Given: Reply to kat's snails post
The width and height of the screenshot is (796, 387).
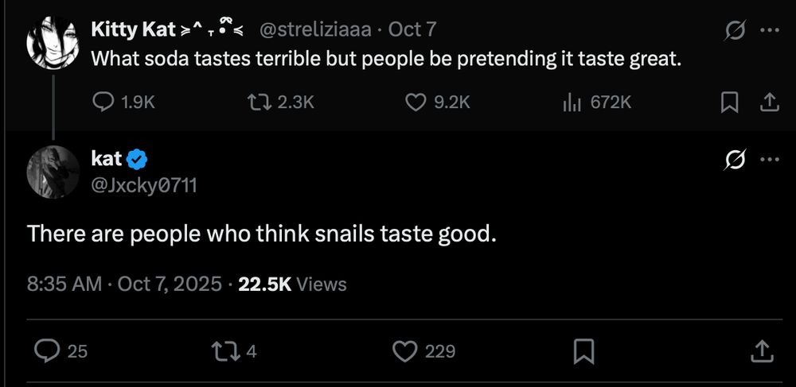Looking at the screenshot, I should [x=50, y=350].
